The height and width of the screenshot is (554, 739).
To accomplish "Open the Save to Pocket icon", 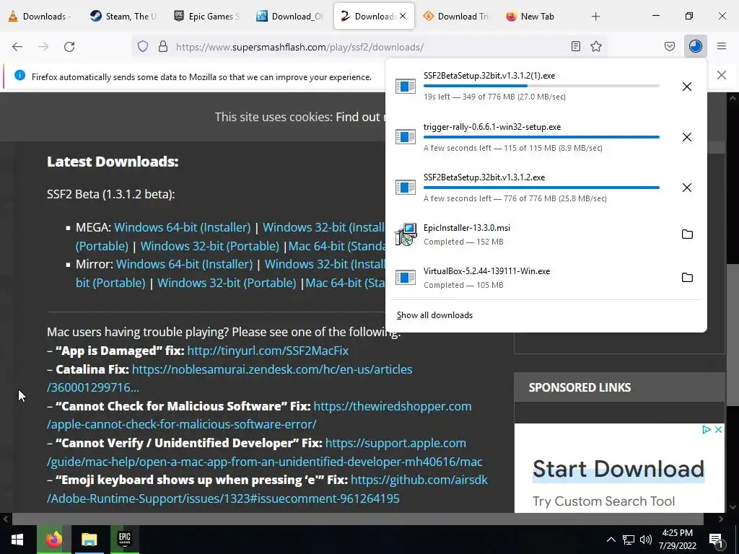I will click(x=670, y=47).
